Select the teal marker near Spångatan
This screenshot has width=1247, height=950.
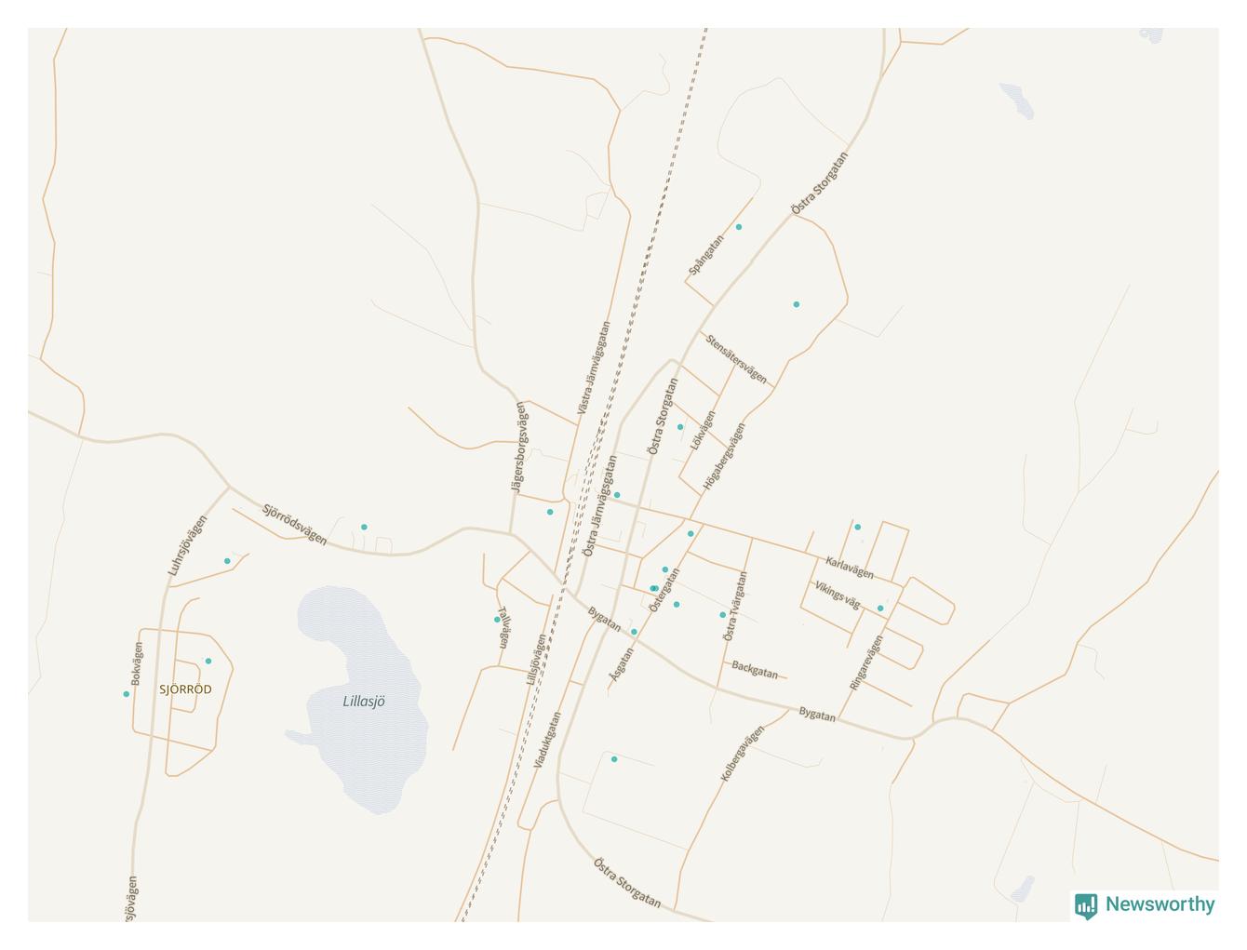(x=739, y=227)
